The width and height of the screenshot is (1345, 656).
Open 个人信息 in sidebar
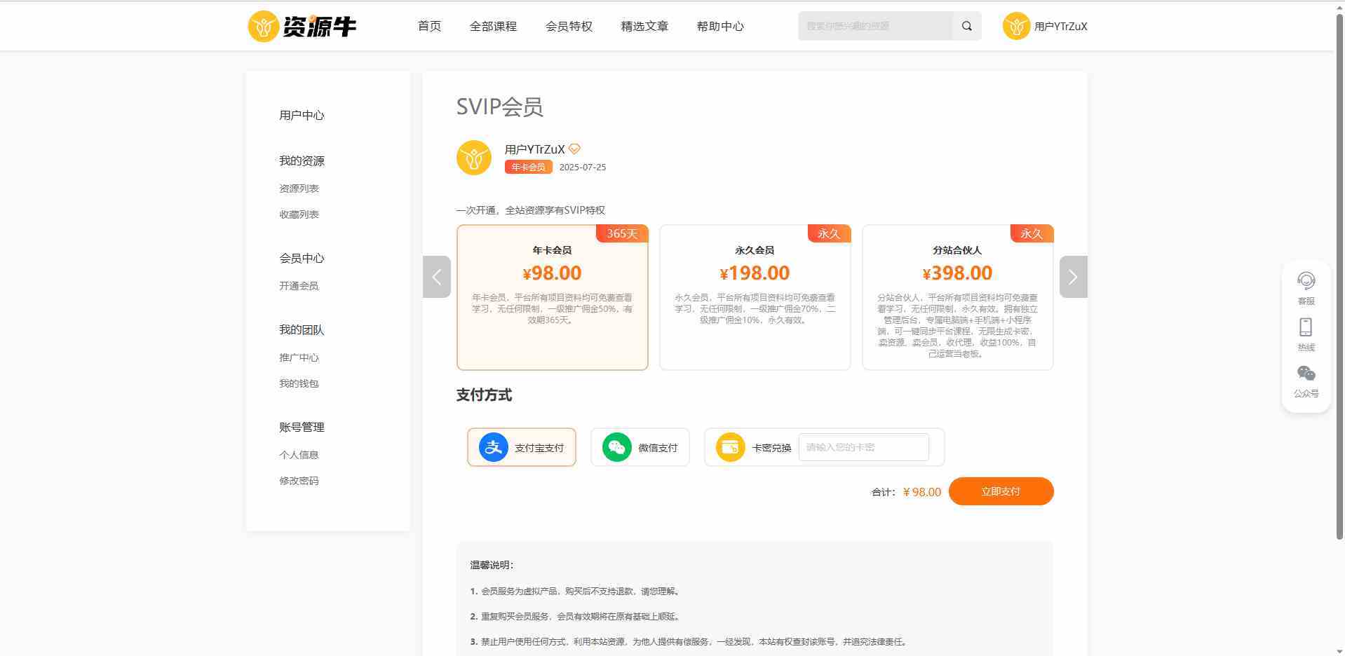click(299, 455)
